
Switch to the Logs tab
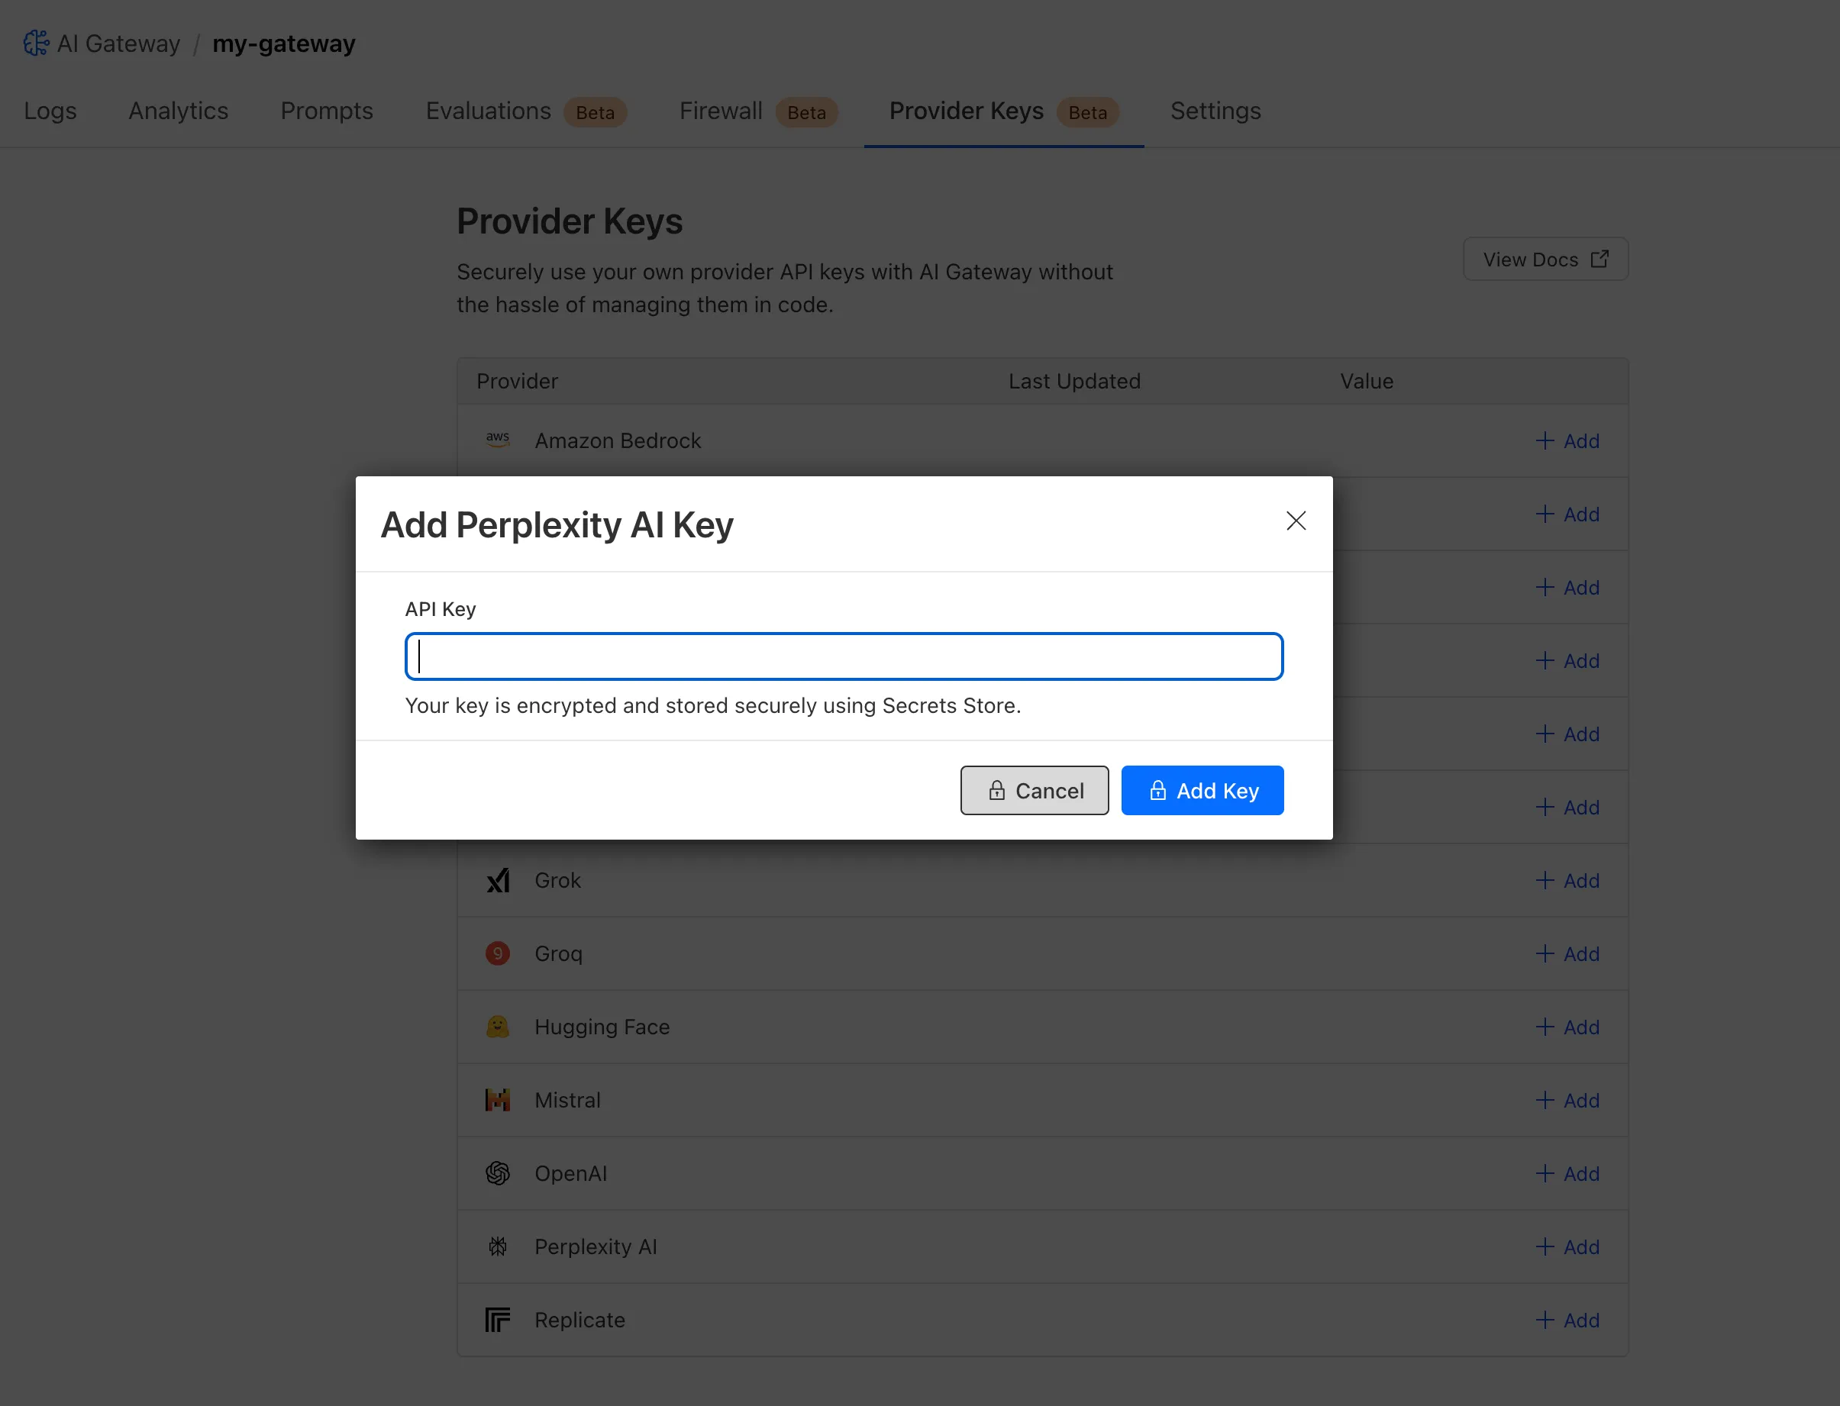click(50, 111)
